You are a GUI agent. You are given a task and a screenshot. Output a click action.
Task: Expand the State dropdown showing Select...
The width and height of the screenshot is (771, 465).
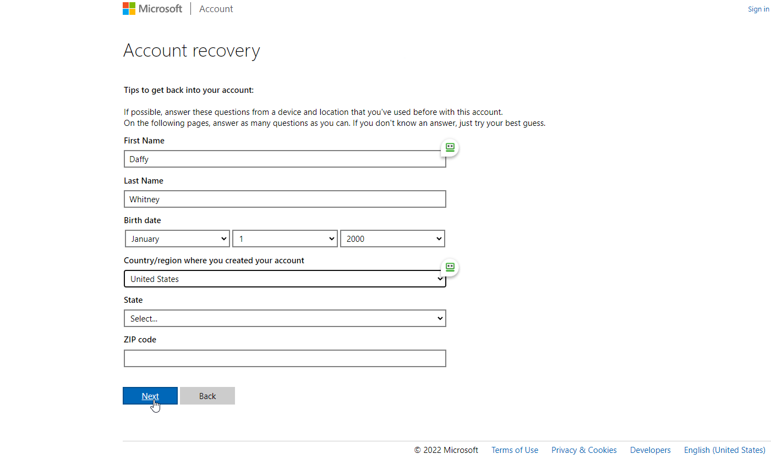pyautogui.click(x=285, y=318)
